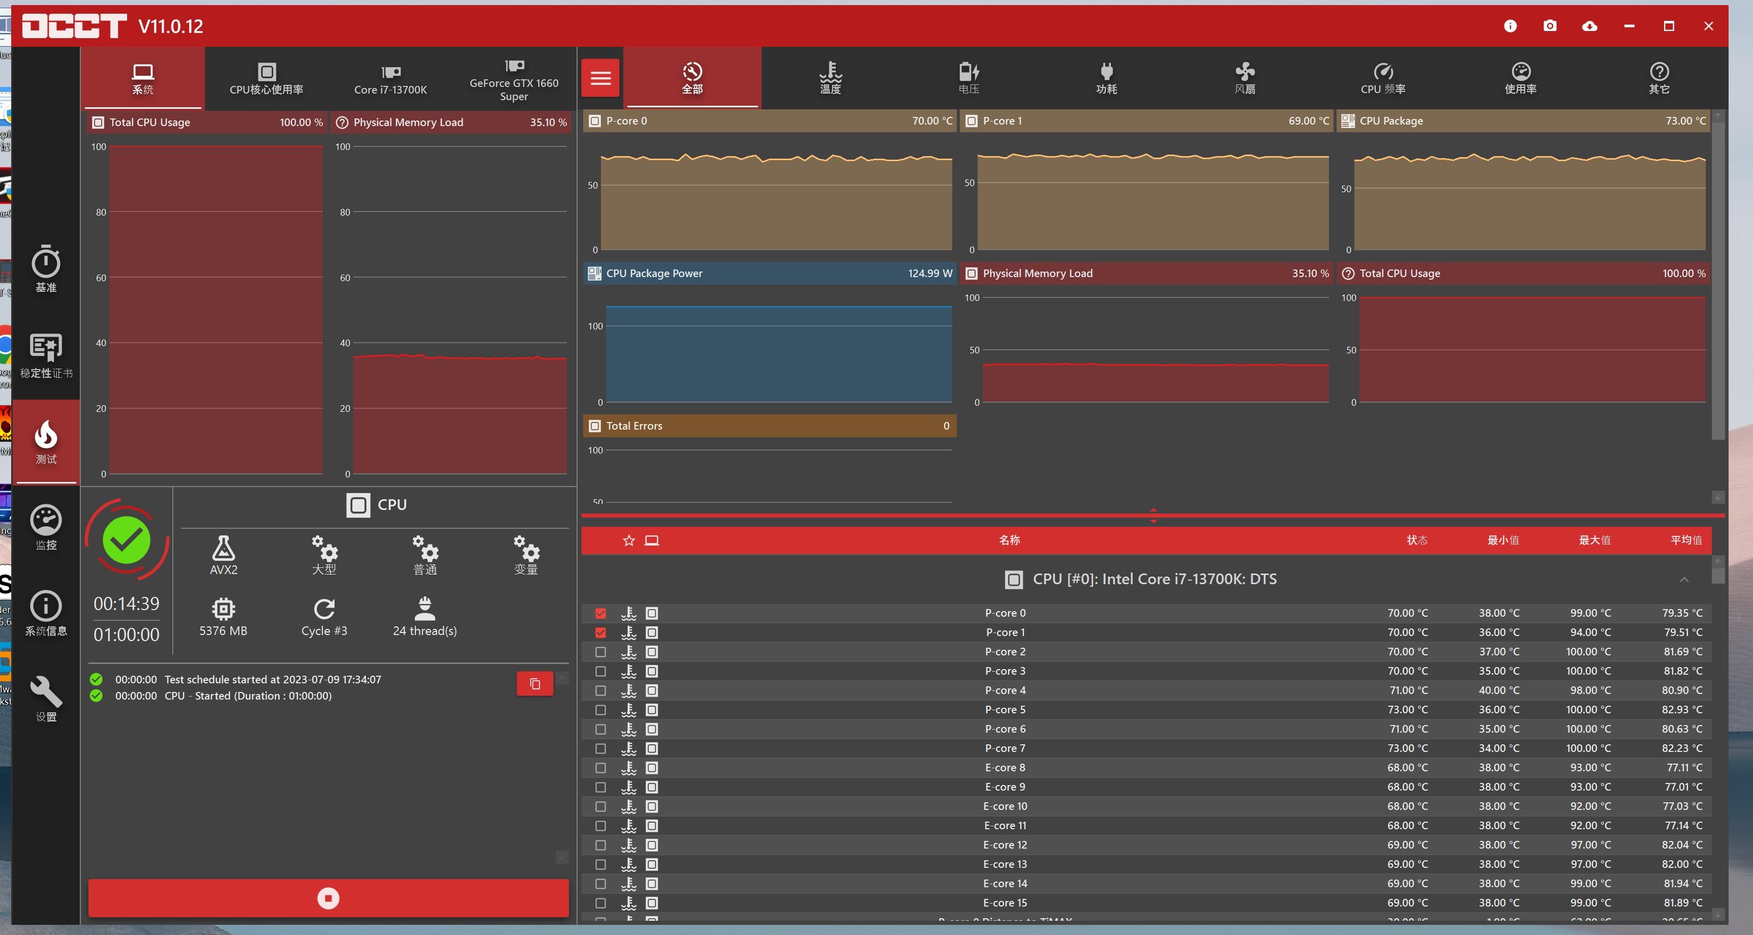
Task: Click the thermometer icon on E-core 8 row
Action: 629,768
